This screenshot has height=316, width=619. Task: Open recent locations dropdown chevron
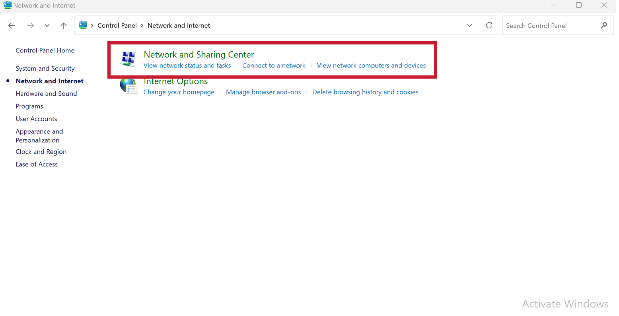coord(47,25)
